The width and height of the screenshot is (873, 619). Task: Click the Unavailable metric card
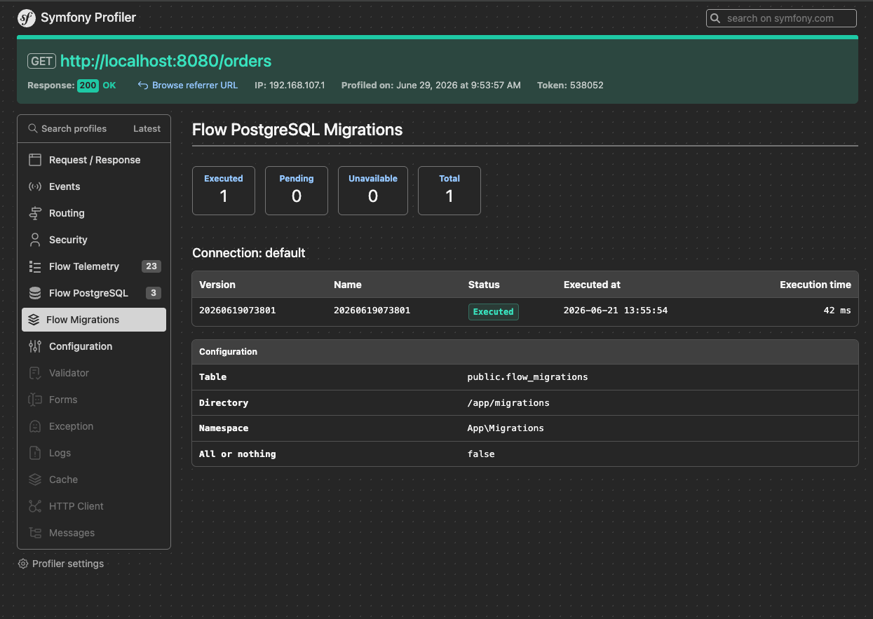[373, 190]
